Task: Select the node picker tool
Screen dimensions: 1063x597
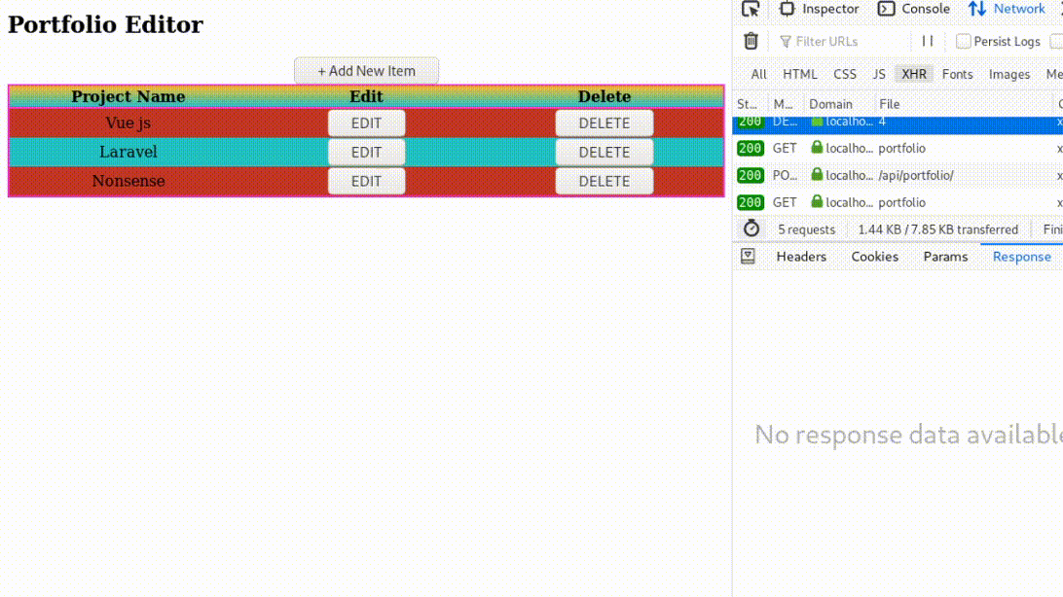Action: pyautogui.click(x=751, y=9)
